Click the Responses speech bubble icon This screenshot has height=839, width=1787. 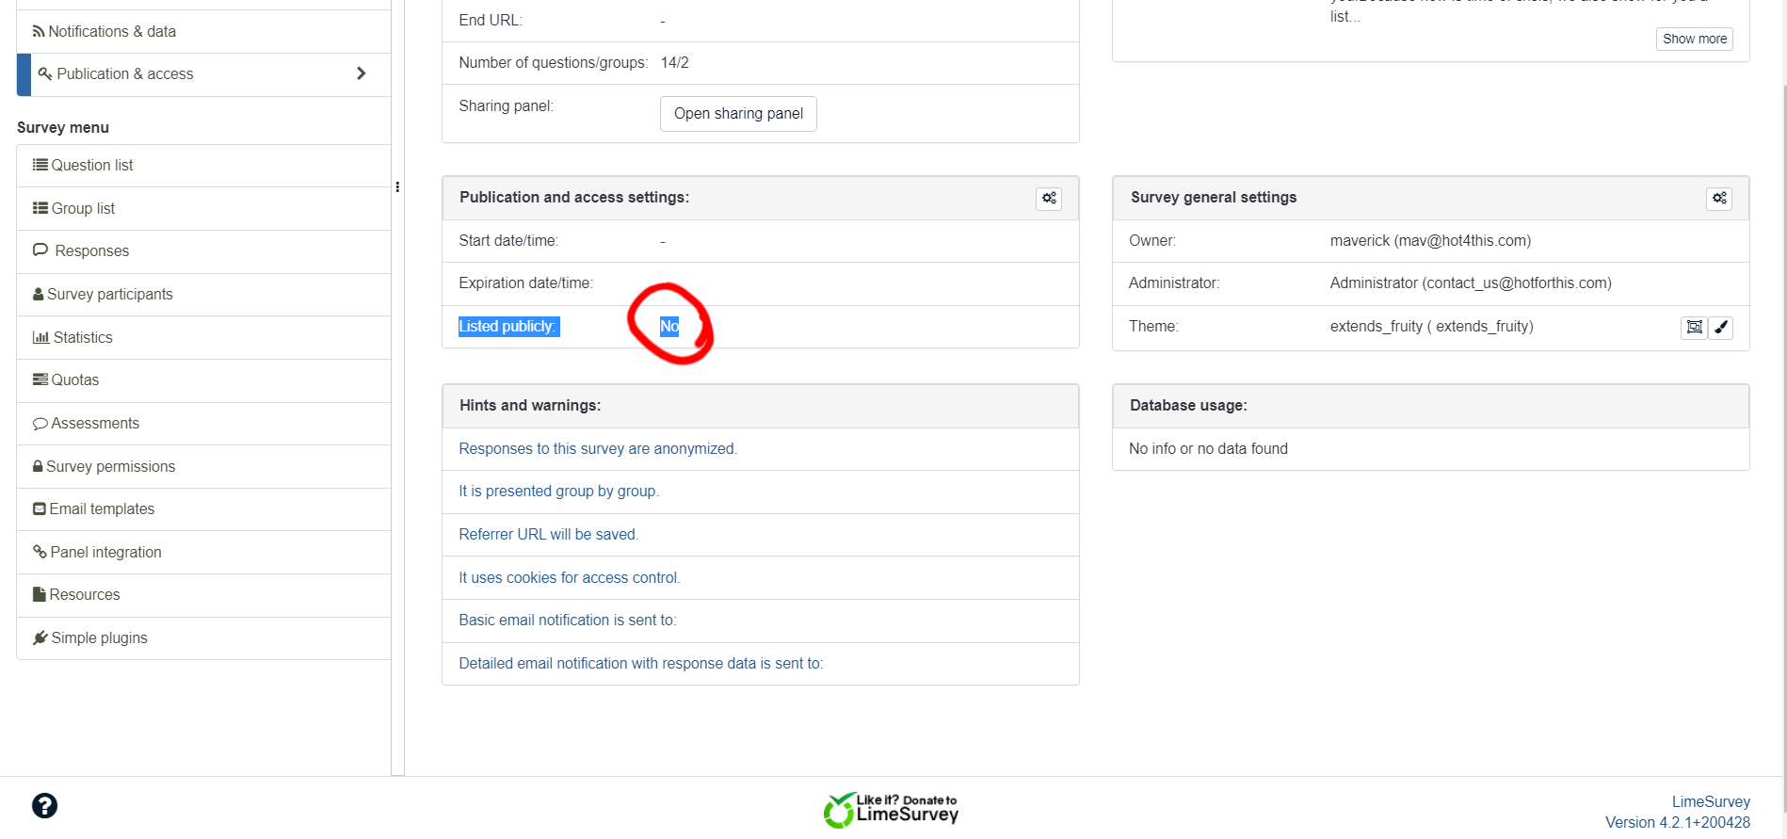point(40,250)
